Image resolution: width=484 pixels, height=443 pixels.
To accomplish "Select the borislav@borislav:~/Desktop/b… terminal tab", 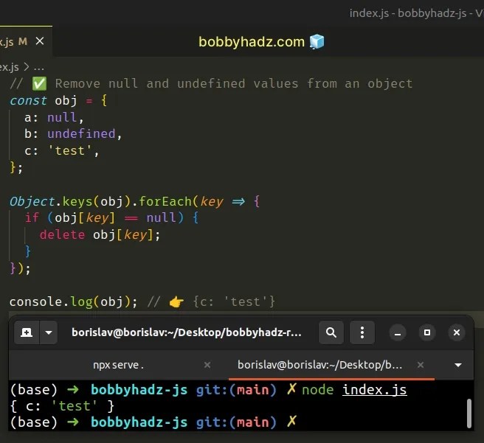I will coord(319,365).
